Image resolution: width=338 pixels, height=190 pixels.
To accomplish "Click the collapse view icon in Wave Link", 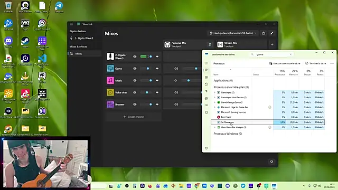I will point(272,33).
